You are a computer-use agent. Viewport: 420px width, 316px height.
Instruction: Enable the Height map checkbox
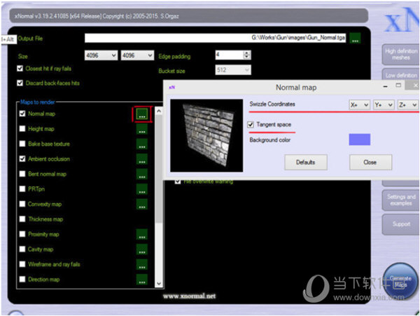tap(22, 129)
